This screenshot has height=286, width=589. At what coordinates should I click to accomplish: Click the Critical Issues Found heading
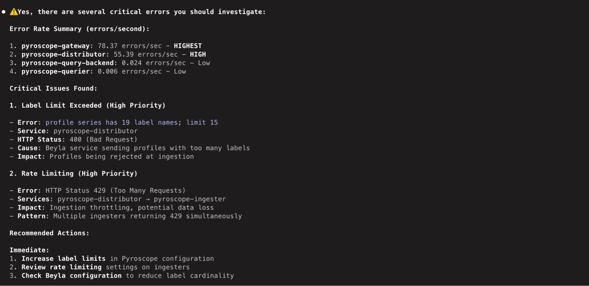pos(53,89)
